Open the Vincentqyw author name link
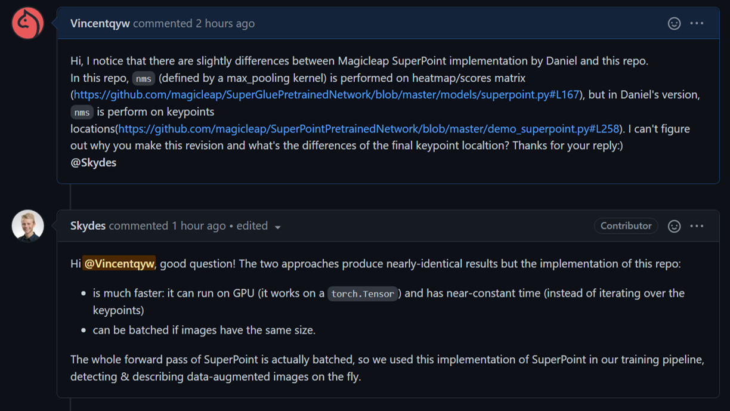730x411 pixels. 100,23
